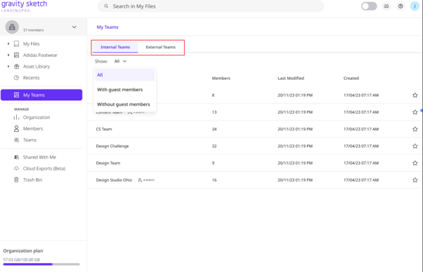
Task: Click the gravity sketch Landingpad logo
Action: click(25, 6)
